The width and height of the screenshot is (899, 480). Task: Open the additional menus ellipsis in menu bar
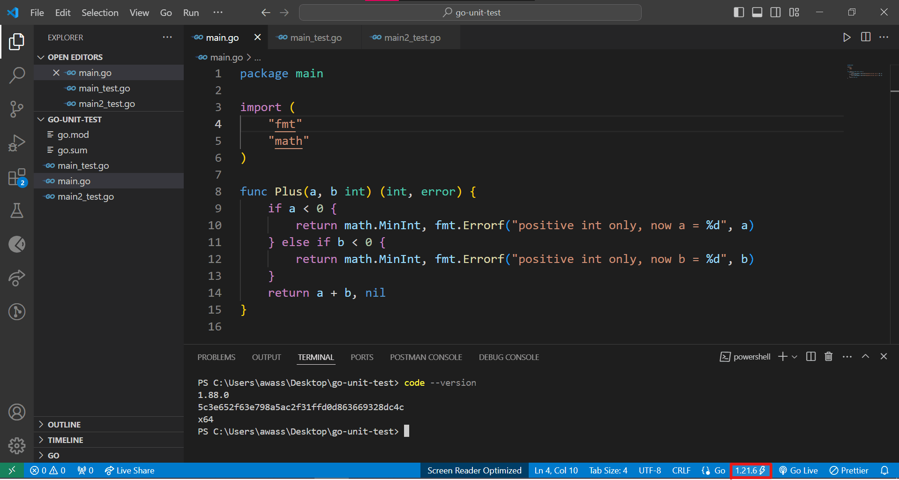218,13
